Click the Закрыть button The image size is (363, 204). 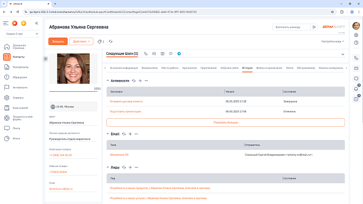point(58,41)
